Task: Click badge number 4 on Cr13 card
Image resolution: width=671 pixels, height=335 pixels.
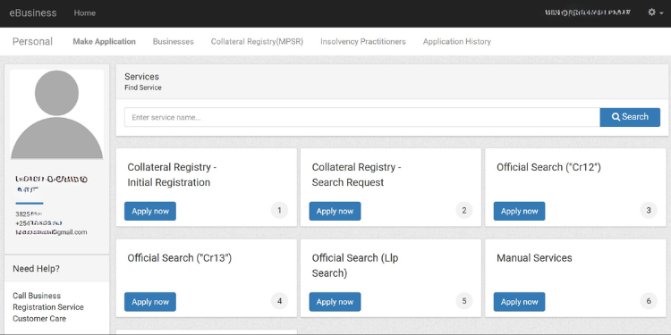Action: tap(279, 301)
